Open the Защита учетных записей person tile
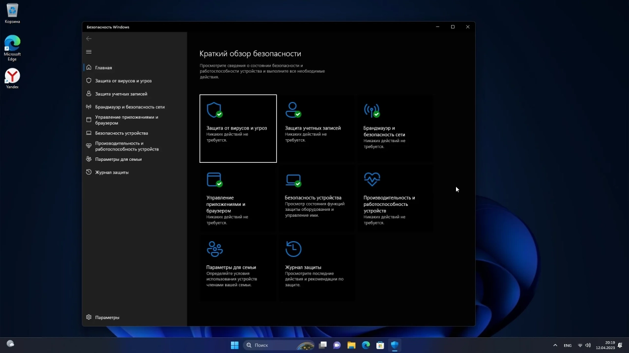The width and height of the screenshot is (629, 353). [x=316, y=128]
